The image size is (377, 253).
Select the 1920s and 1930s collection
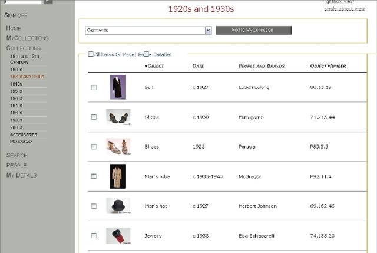click(x=27, y=77)
